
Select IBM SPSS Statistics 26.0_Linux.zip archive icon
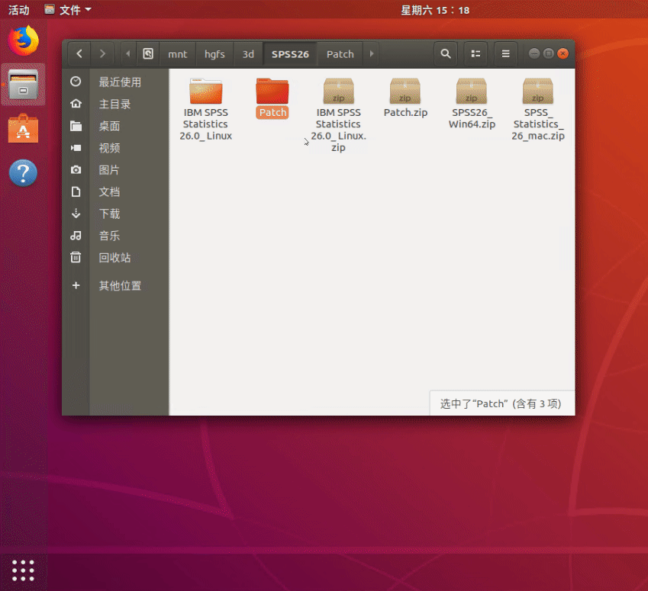338,91
